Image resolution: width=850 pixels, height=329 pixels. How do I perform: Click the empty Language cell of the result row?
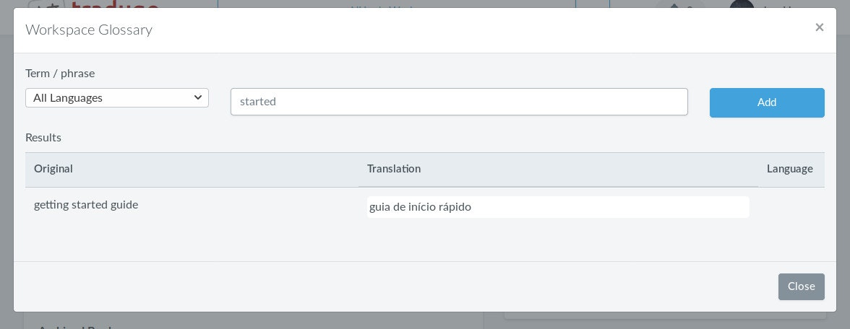click(791, 206)
